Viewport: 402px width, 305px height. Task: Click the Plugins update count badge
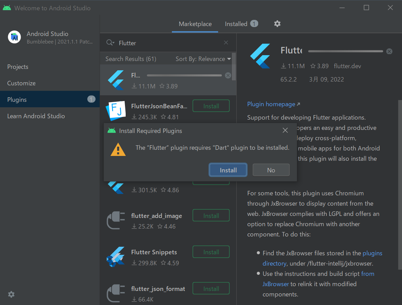pos(91,99)
